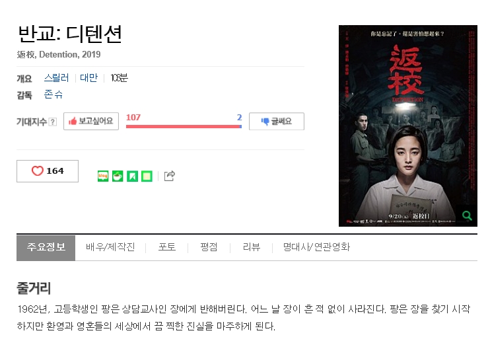This screenshot has height=347, width=488.
Task: Click the magnifier icon on the poster
Action: pos(467,215)
